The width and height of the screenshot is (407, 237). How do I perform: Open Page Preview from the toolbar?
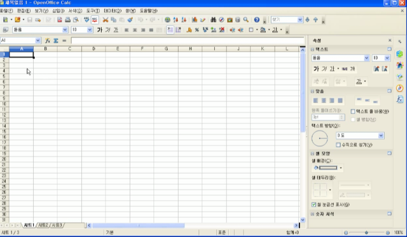(76, 20)
